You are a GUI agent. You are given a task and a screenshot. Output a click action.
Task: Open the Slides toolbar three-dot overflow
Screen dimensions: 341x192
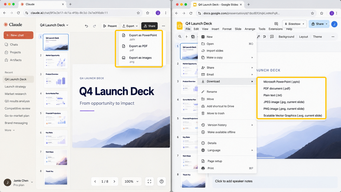pyautogui.click(x=333, y=37)
